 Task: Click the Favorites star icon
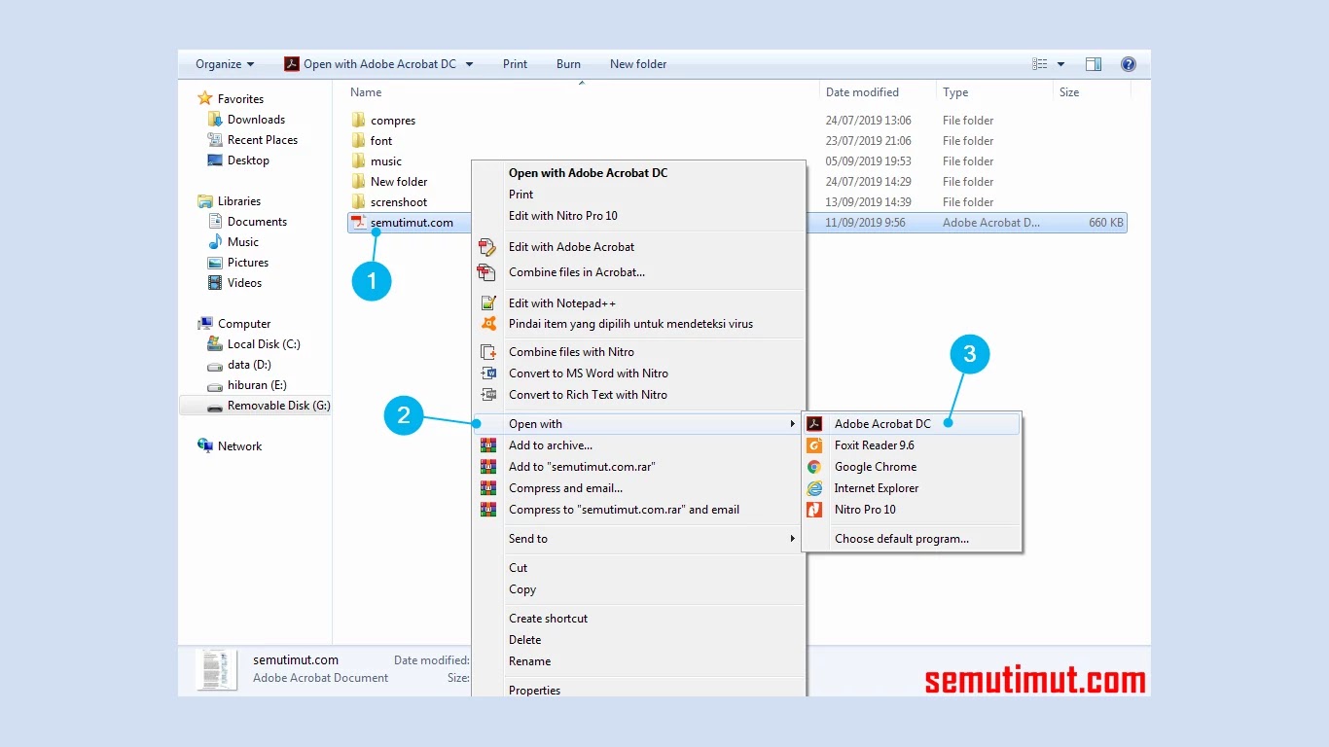[204, 99]
